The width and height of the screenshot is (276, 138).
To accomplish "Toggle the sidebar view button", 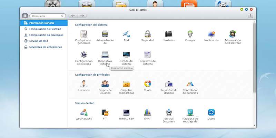I will 25,16.
